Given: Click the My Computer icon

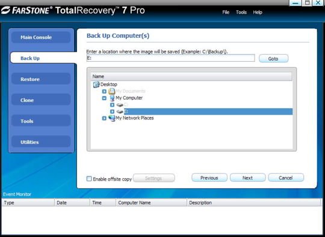Looking at the screenshot, I should (112, 98).
